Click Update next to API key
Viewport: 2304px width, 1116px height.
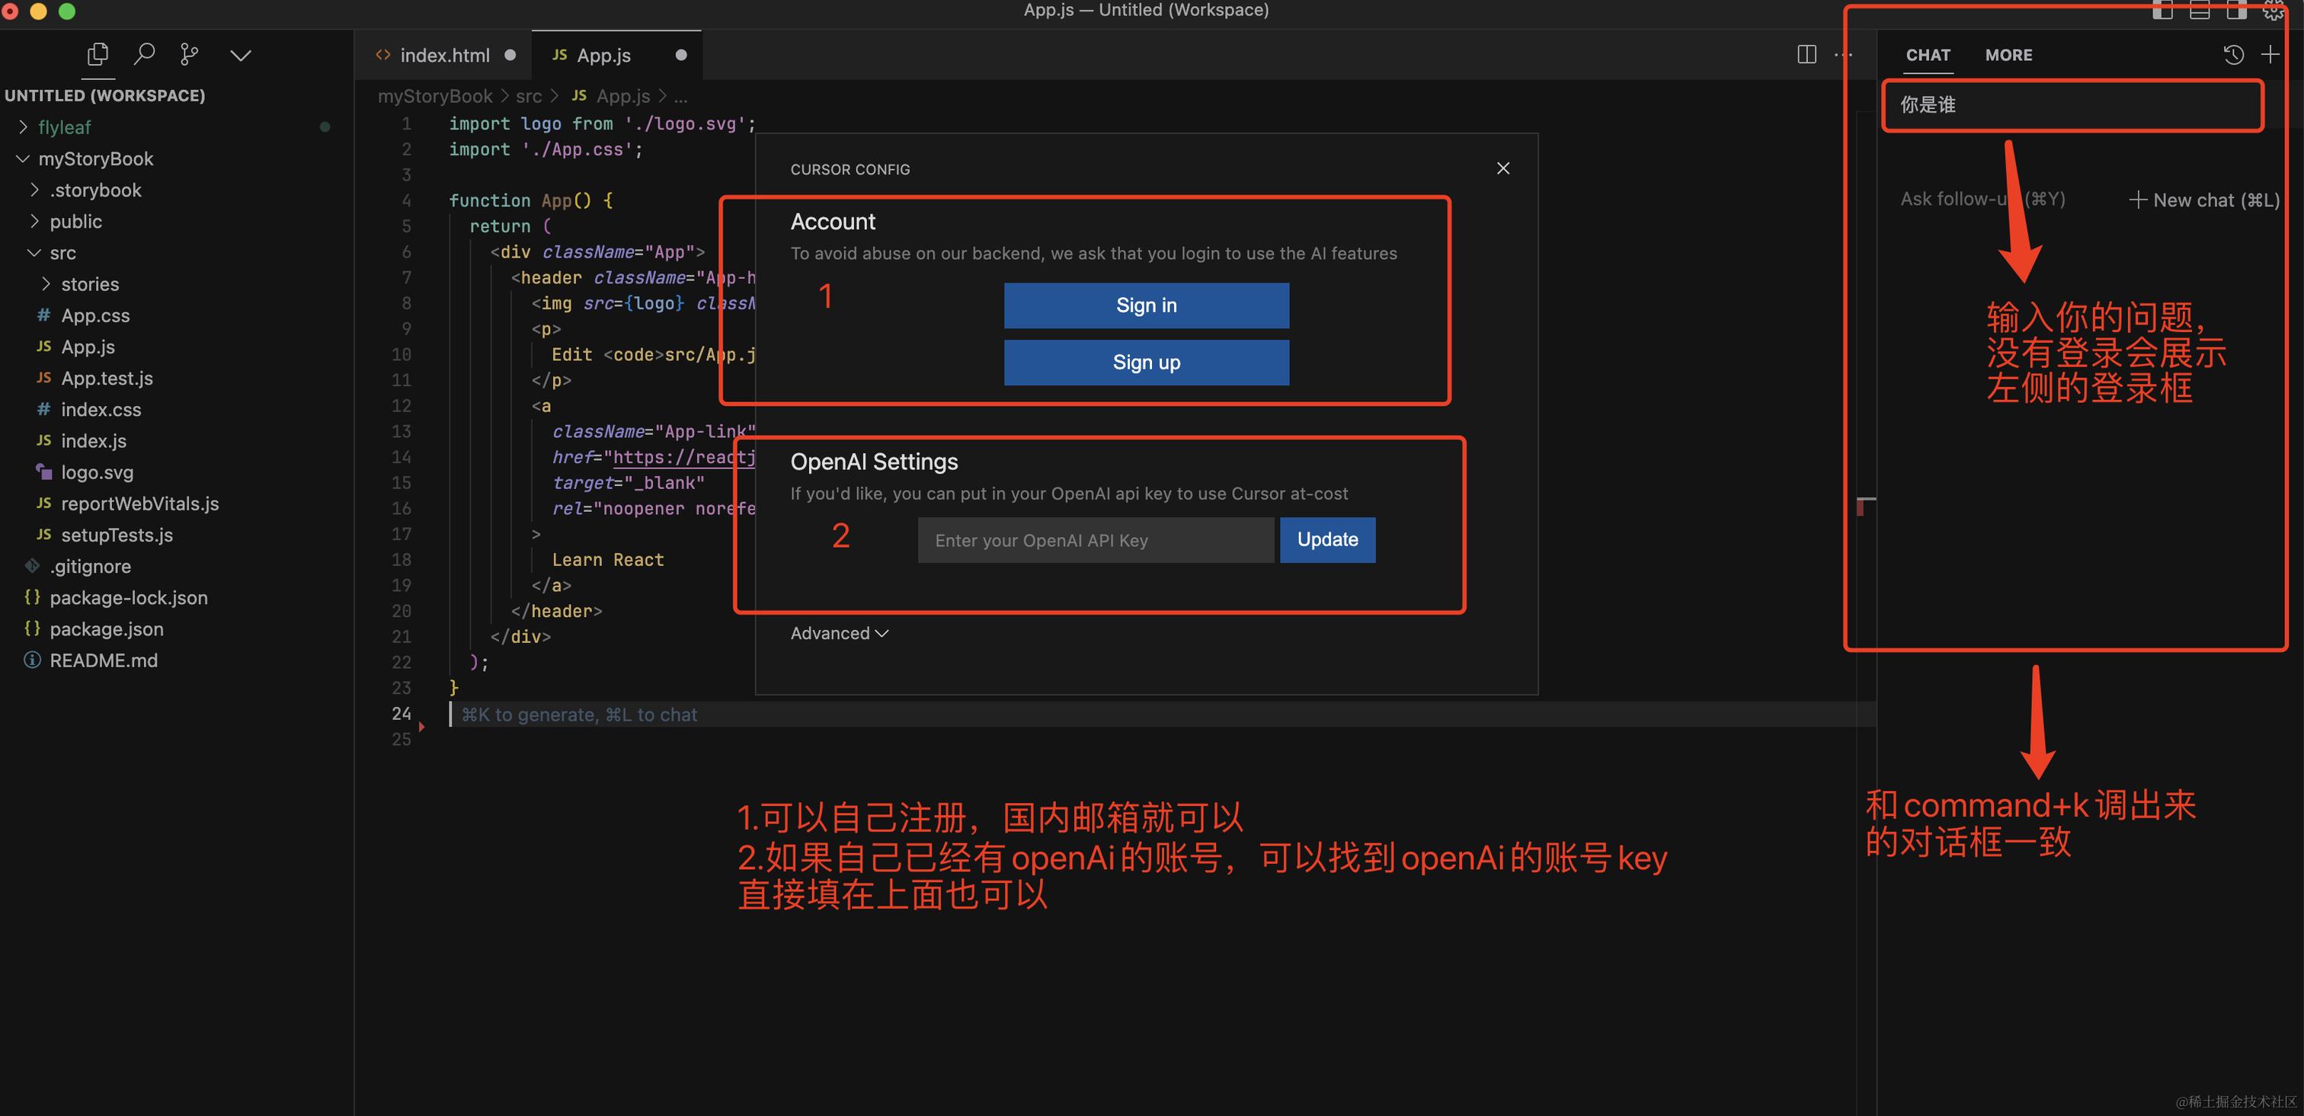click(x=1326, y=540)
